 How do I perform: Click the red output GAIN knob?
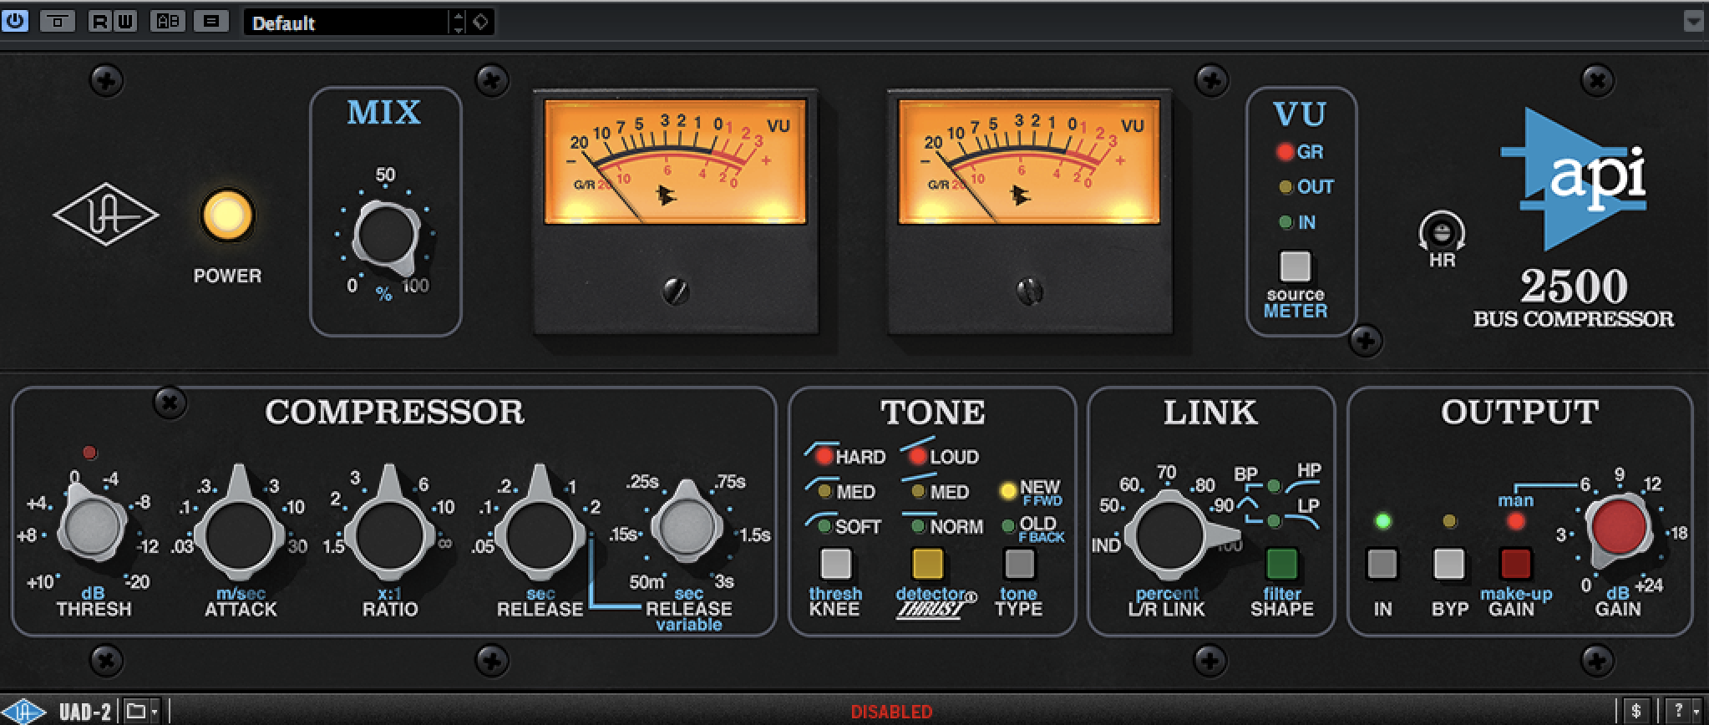(1619, 529)
